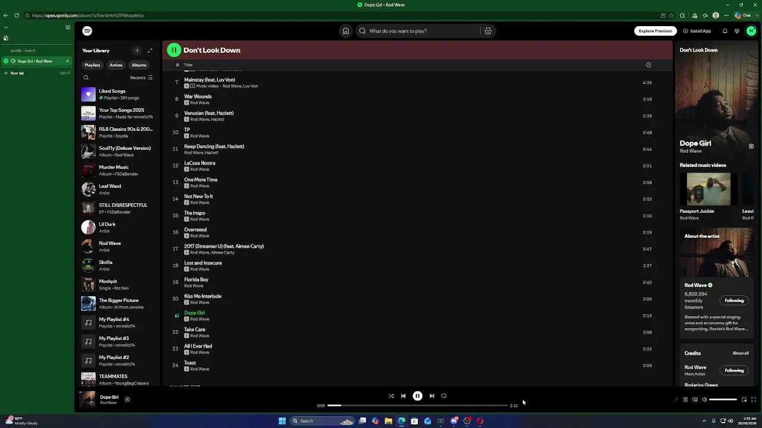Play track Lost and Insecure
Screen dimensions: 762x428
tap(418, 266)
